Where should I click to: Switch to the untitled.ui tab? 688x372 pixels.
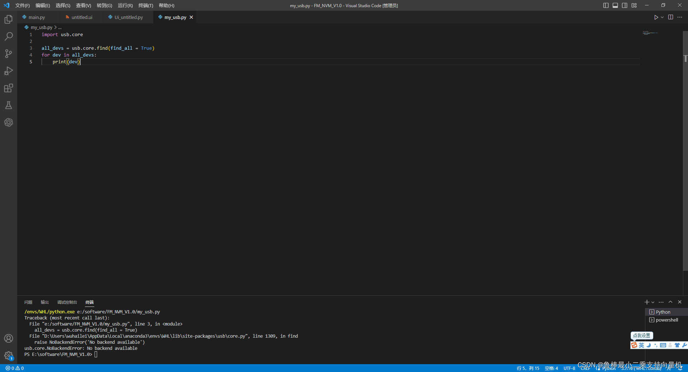point(82,17)
